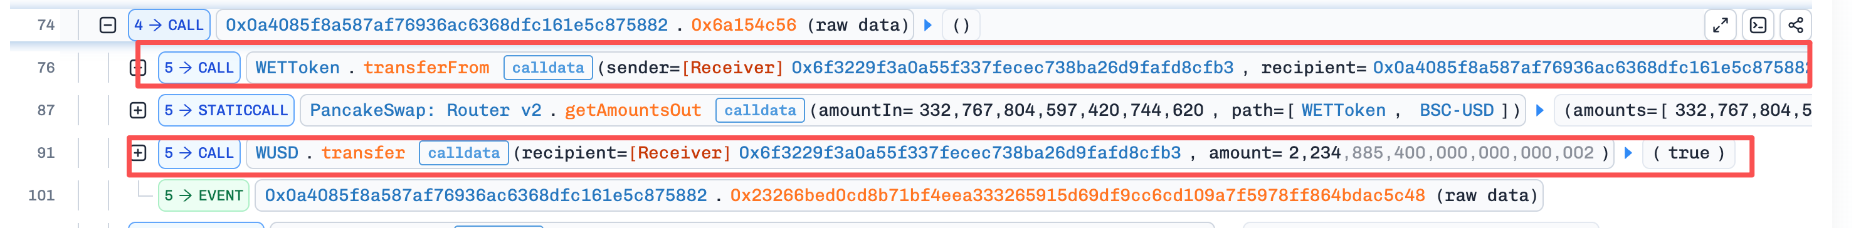Open the BSC-USD token in path
The image size is (1856, 228).
click(x=1456, y=110)
